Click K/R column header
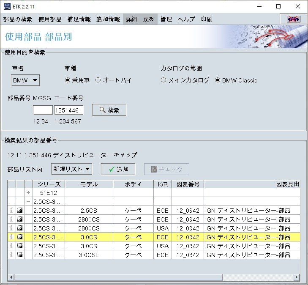This screenshot has width=308, height=285. [x=163, y=184]
